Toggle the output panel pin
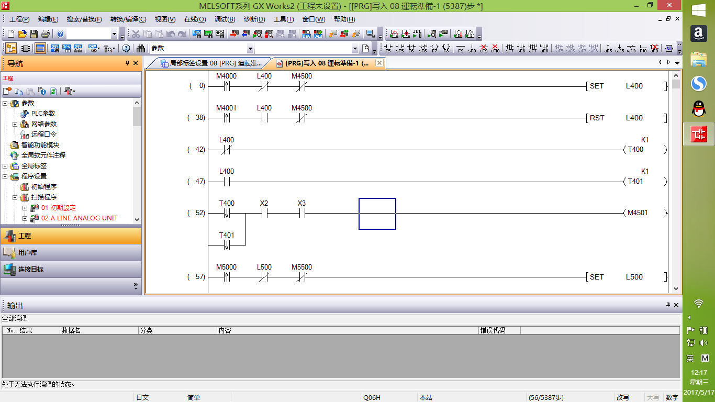 [x=668, y=305]
